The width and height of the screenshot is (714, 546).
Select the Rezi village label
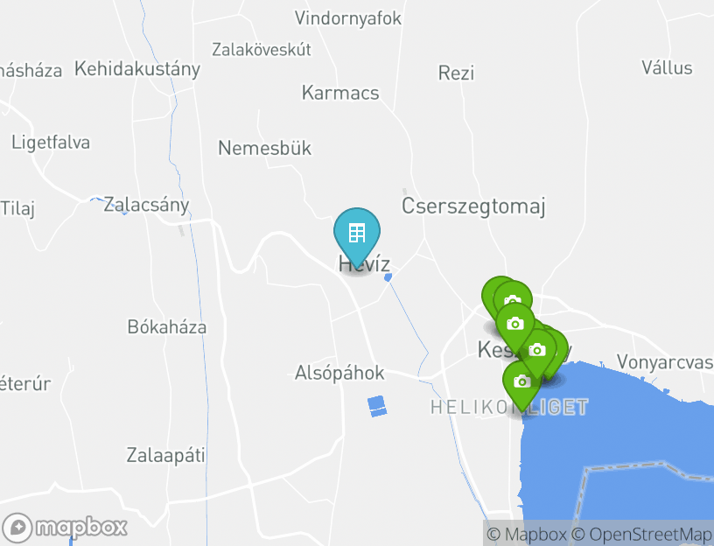(x=456, y=73)
